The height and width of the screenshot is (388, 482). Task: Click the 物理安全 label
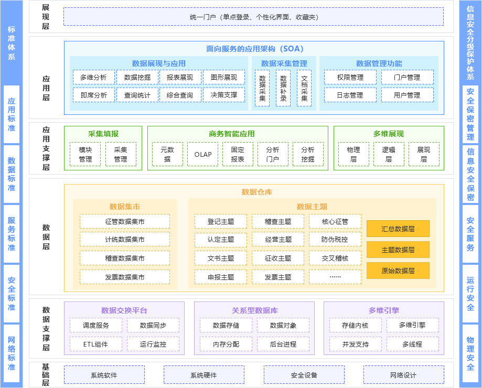click(x=471, y=349)
